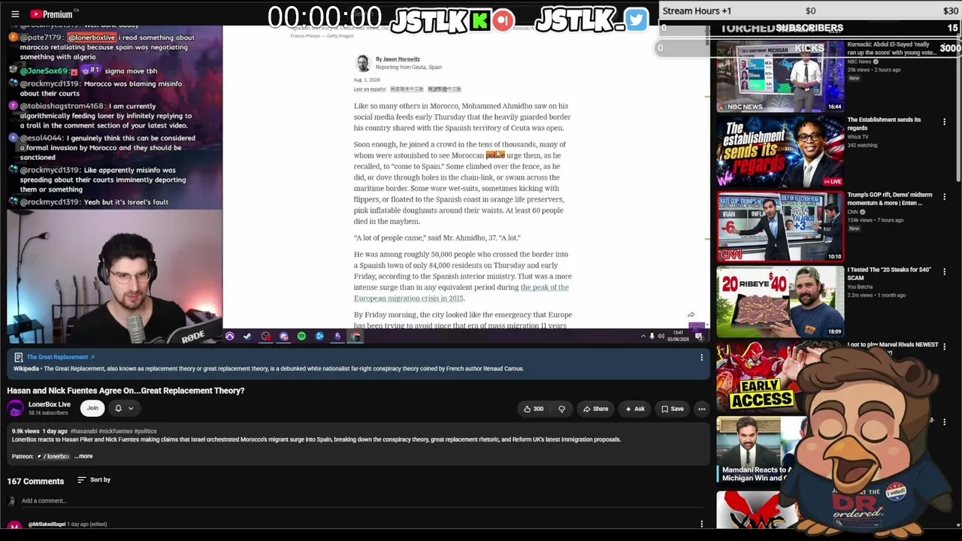Save the video to a playlist
This screenshot has width=962, height=541.
click(672, 409)
